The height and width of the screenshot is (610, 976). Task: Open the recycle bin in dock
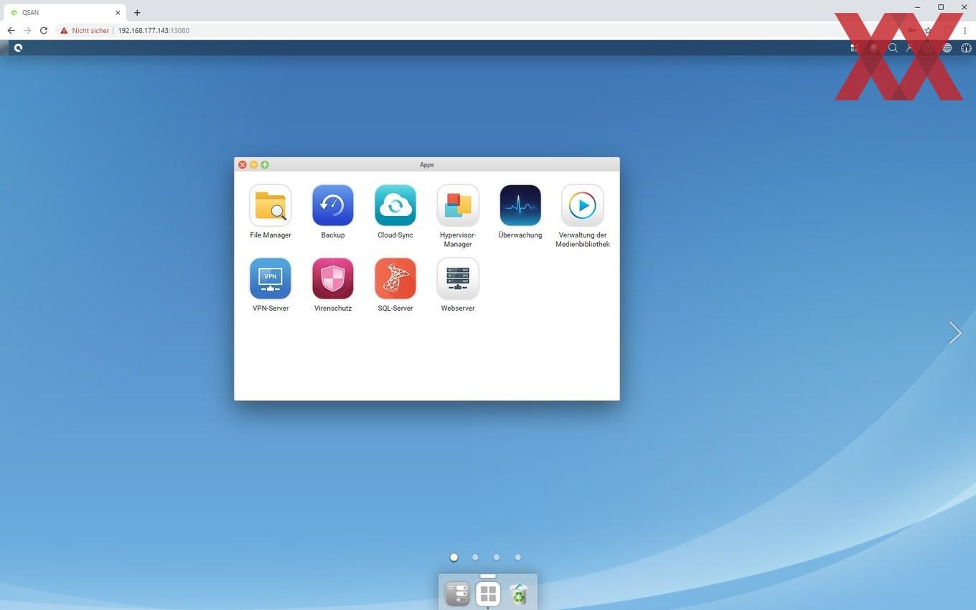point(518,594)
